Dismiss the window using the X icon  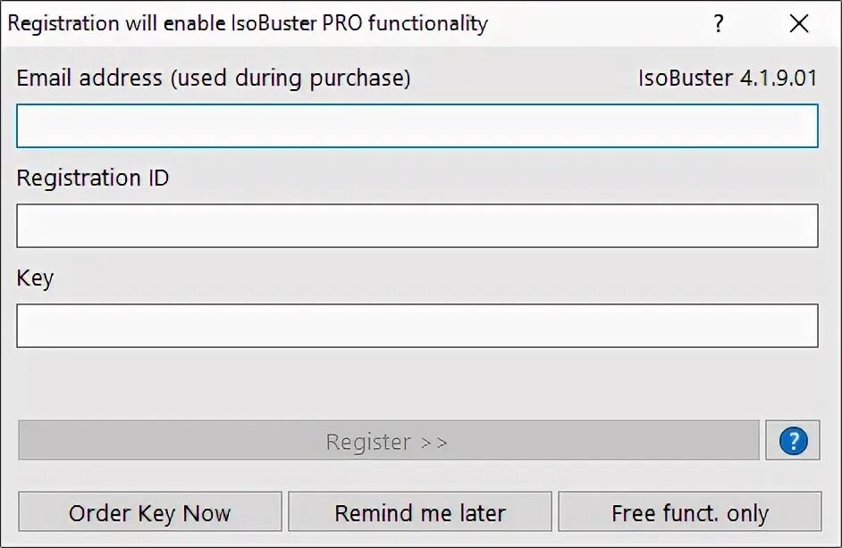799,23
